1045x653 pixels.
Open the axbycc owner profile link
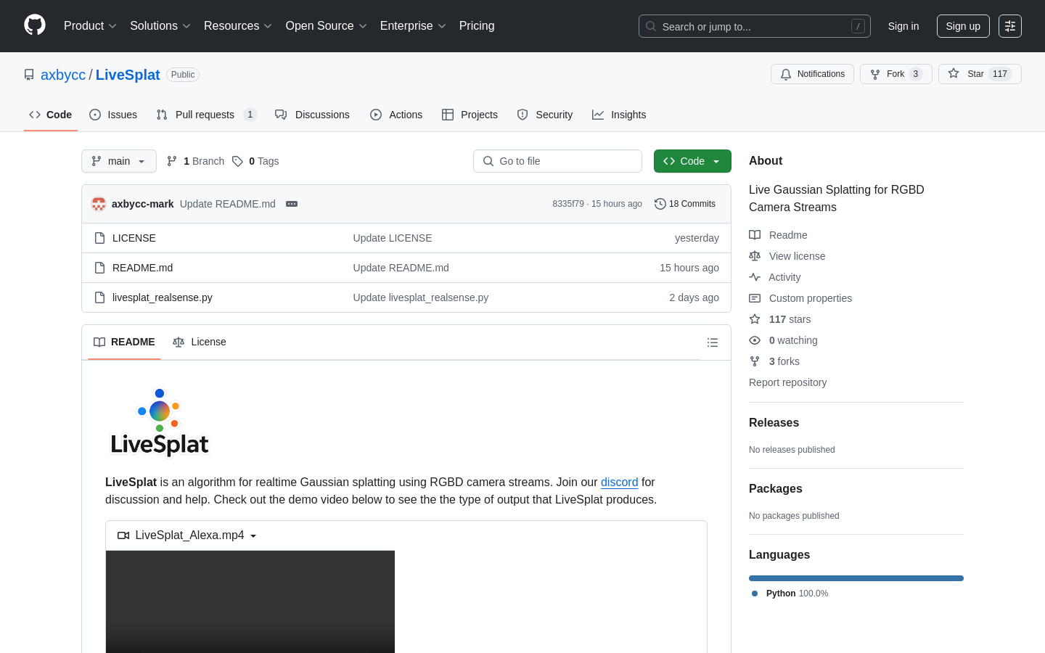(x=63, y=75)
